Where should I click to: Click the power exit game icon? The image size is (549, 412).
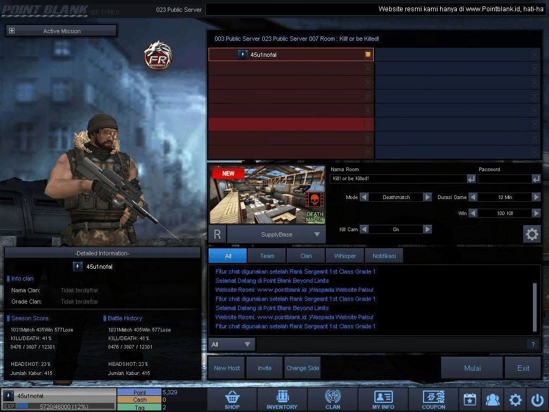click(x=537, y=400)
